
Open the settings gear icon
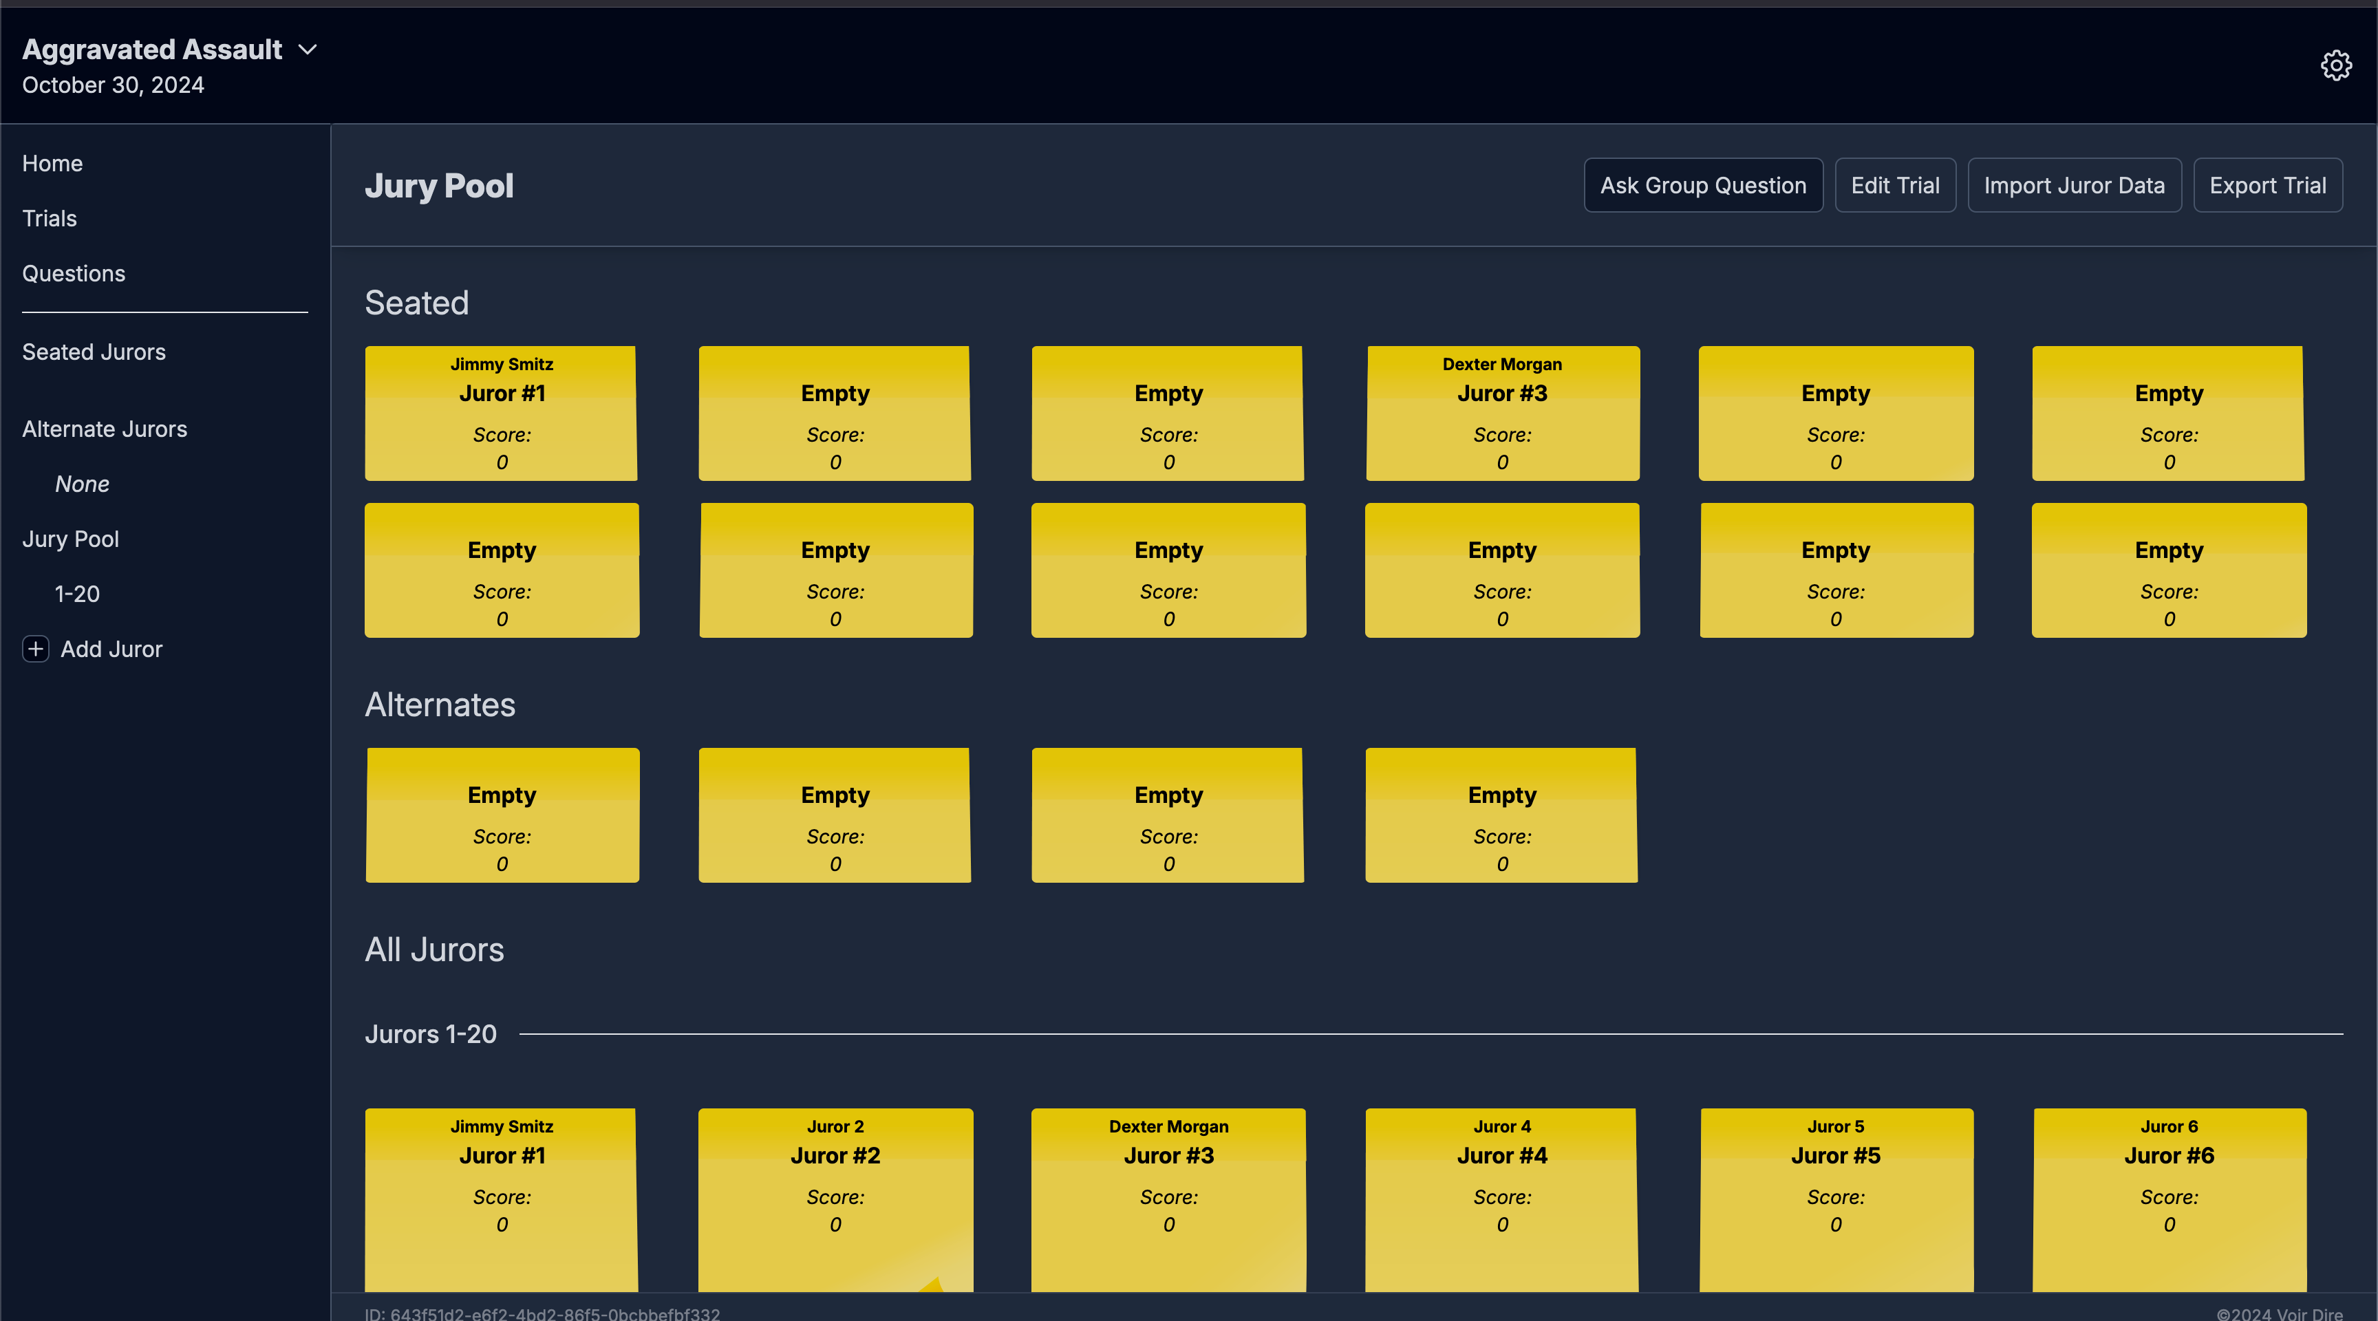tap(2337, 65)
